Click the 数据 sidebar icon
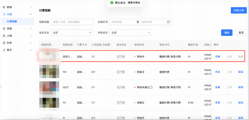Screen dimensions: 249x120 pos(4,7)
